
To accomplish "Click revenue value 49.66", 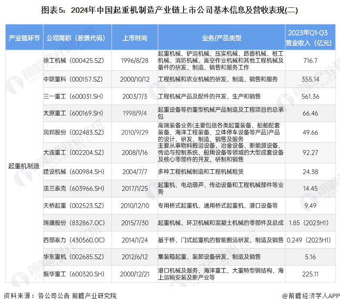I will point(310,132).
